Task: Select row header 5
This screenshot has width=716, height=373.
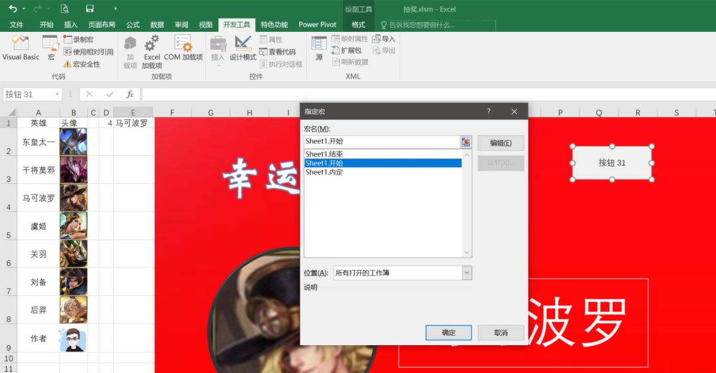Action: click(x=8, y=226)
